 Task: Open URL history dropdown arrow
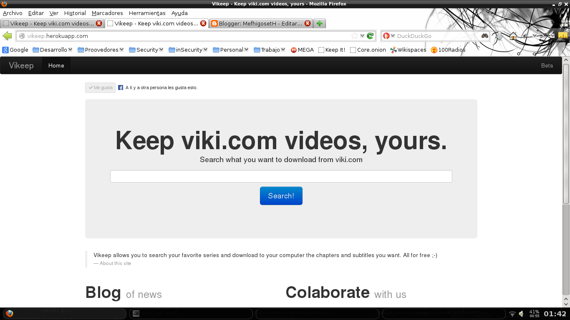[x=362, y=36]
